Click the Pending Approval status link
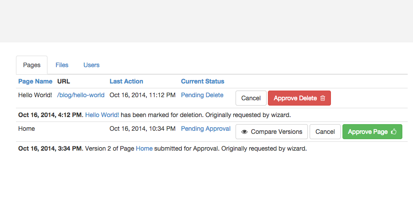 (x=206, y=129)
